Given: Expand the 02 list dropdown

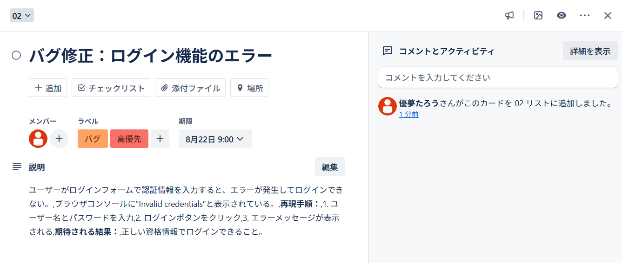Looking at the screenshot, I should pos(22,15).
